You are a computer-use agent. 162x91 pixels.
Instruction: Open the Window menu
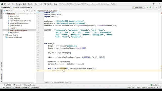tap(50, 4)
